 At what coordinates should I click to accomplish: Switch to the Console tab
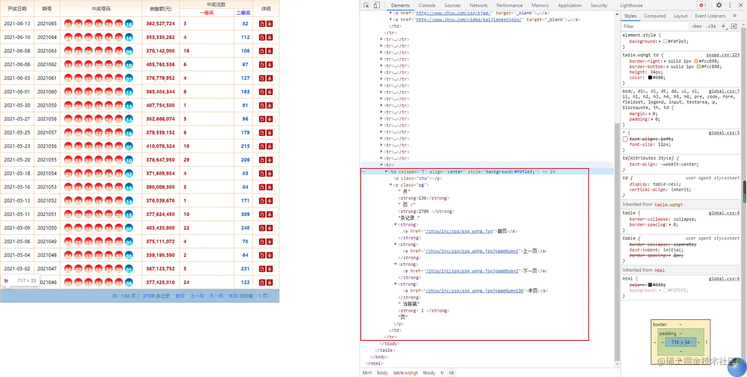click(427, 5)
